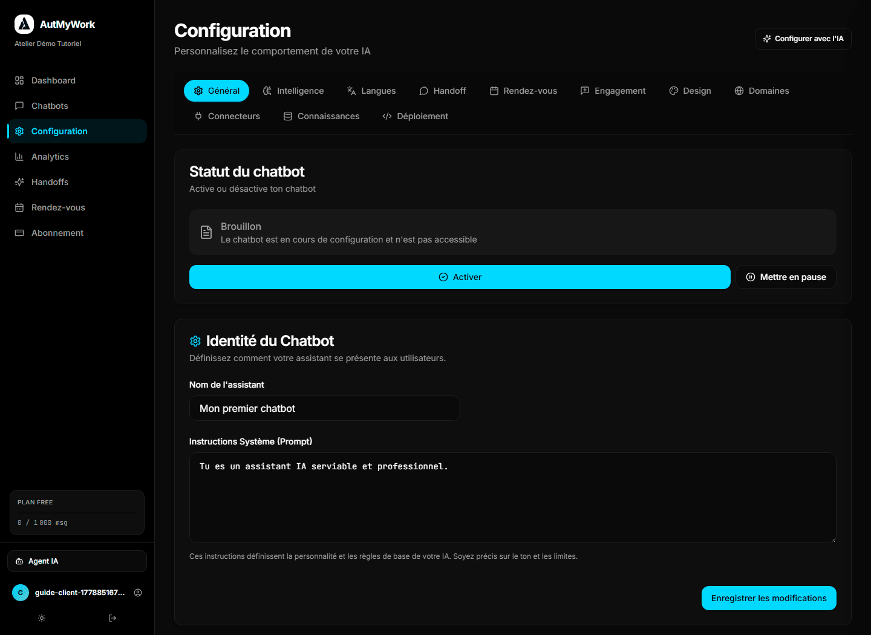Image resolution: width=871 pixels, height=635 pixels.
Task: Open Rendez-vous in the sidebar
Action: [x=77, y=207]
